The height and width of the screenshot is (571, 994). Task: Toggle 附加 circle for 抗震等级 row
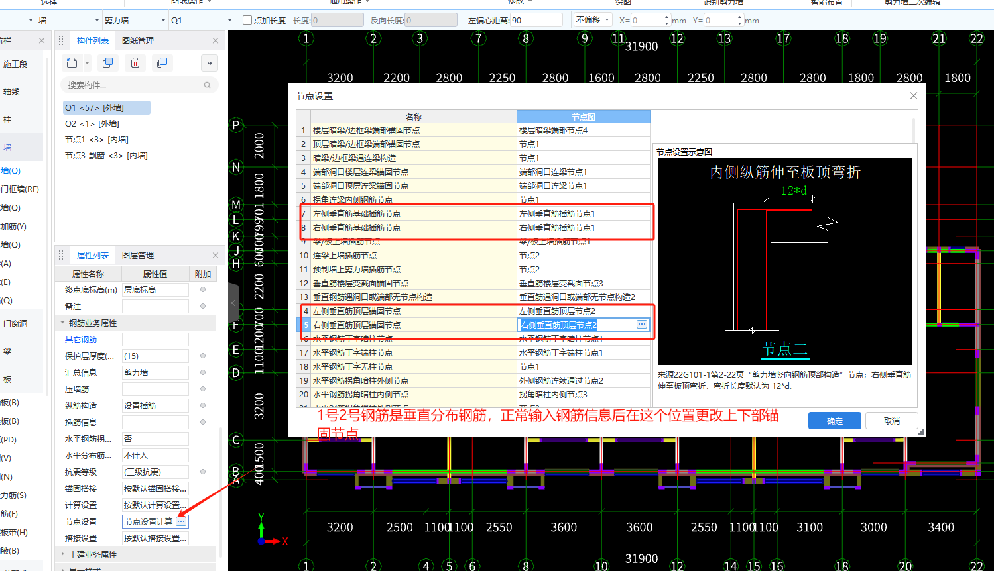pyautogui.click(x=203, y=472)
